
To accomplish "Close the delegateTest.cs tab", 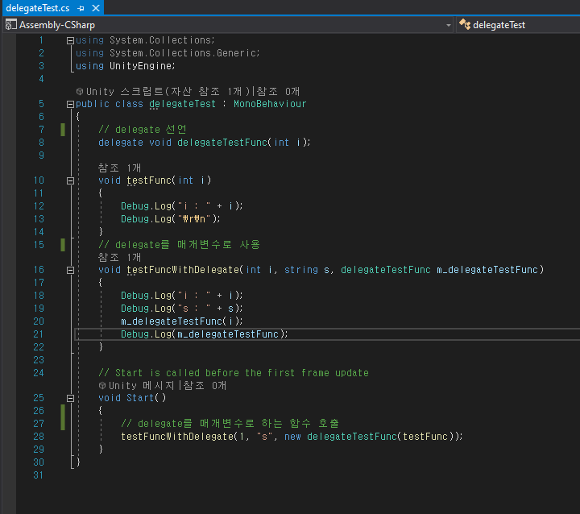I will [95, 8].
